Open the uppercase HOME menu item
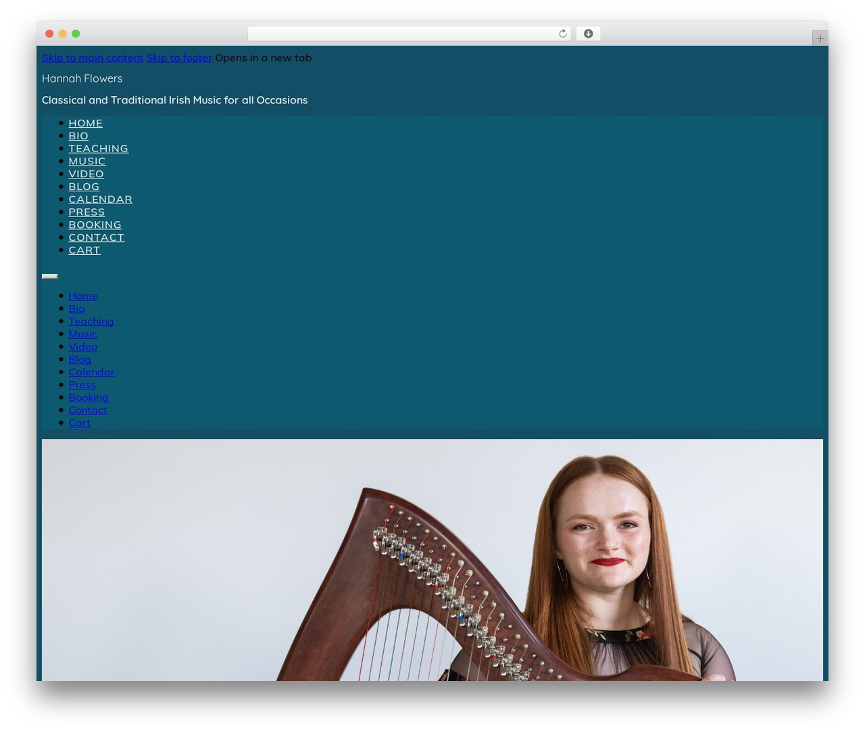This screenshot has width=865, height=733. pyautogui.click(x=86, y=123)
